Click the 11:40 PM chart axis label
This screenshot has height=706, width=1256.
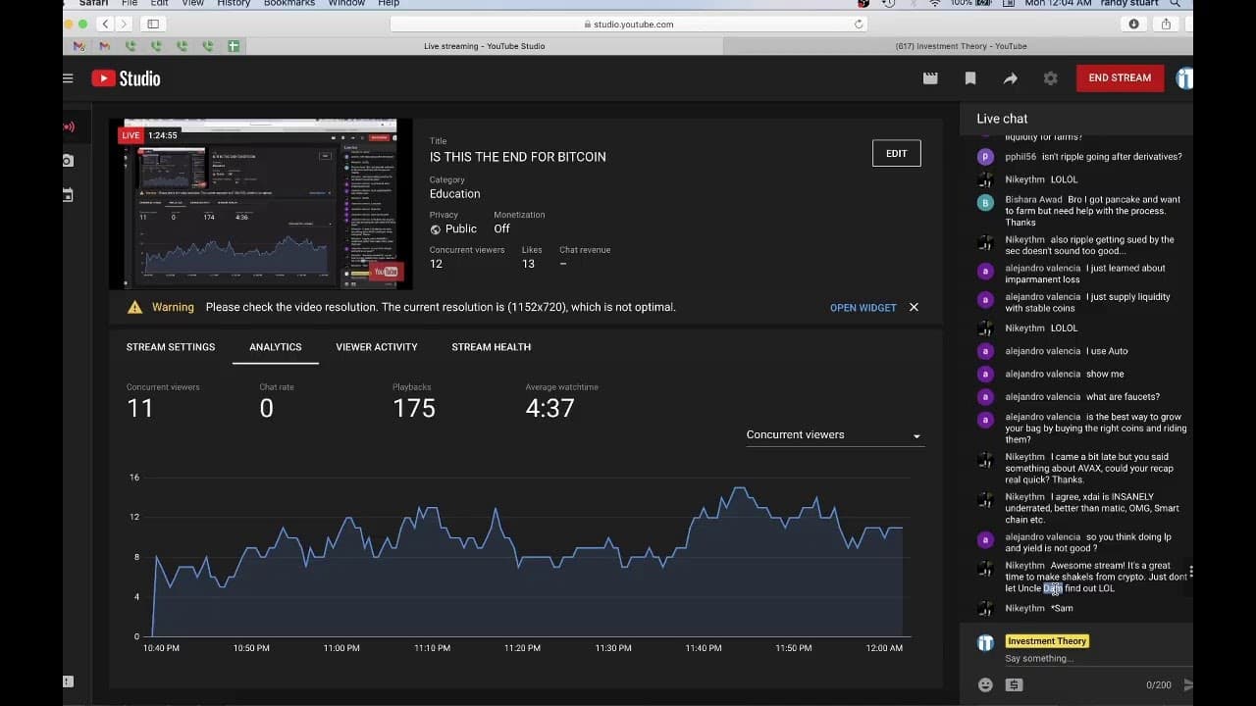703,648
